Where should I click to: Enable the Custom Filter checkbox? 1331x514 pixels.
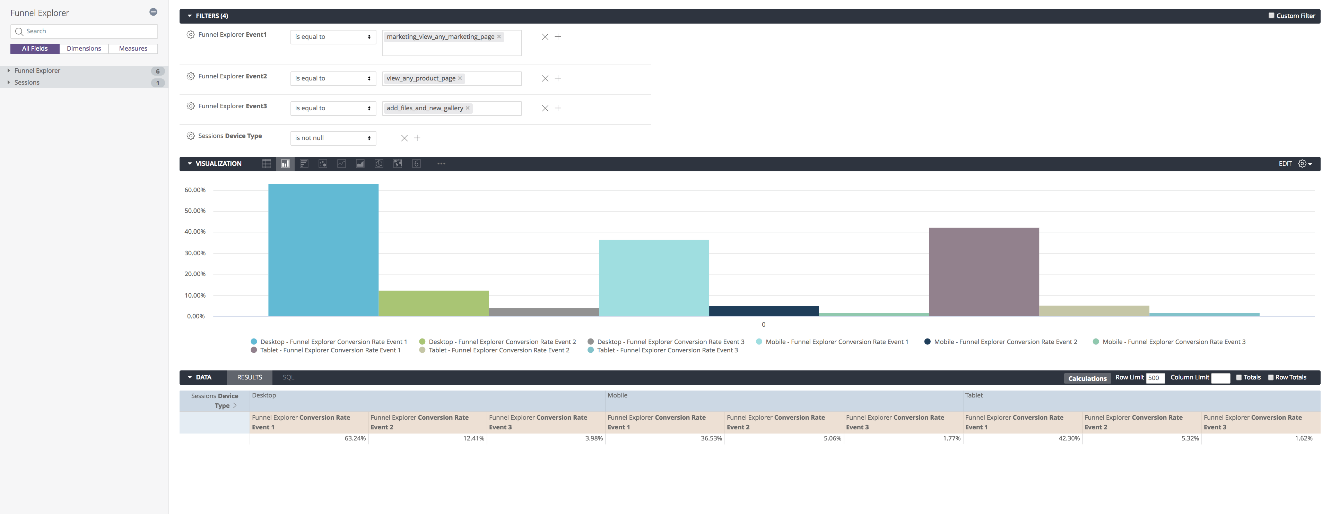pos(1271,16)
